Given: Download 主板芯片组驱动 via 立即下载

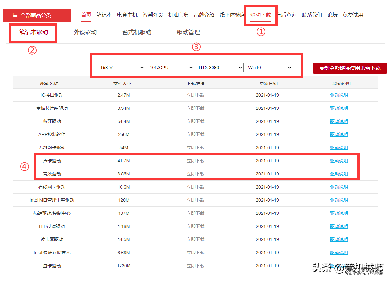Looking at the screenshot, I should (196, 108).
